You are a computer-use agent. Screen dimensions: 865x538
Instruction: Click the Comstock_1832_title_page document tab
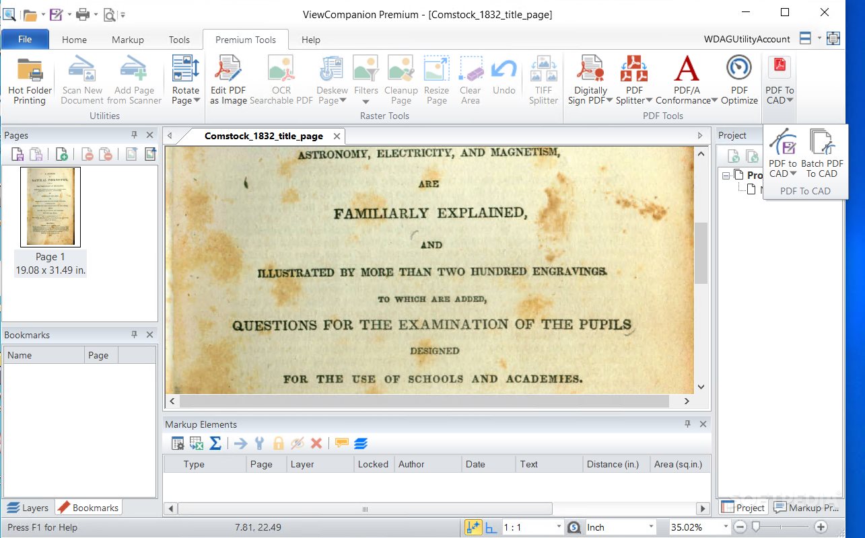pos(264,136)
